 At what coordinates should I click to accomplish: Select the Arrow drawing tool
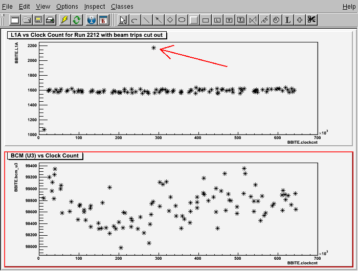pyautogui.click(x=158, y=20)
